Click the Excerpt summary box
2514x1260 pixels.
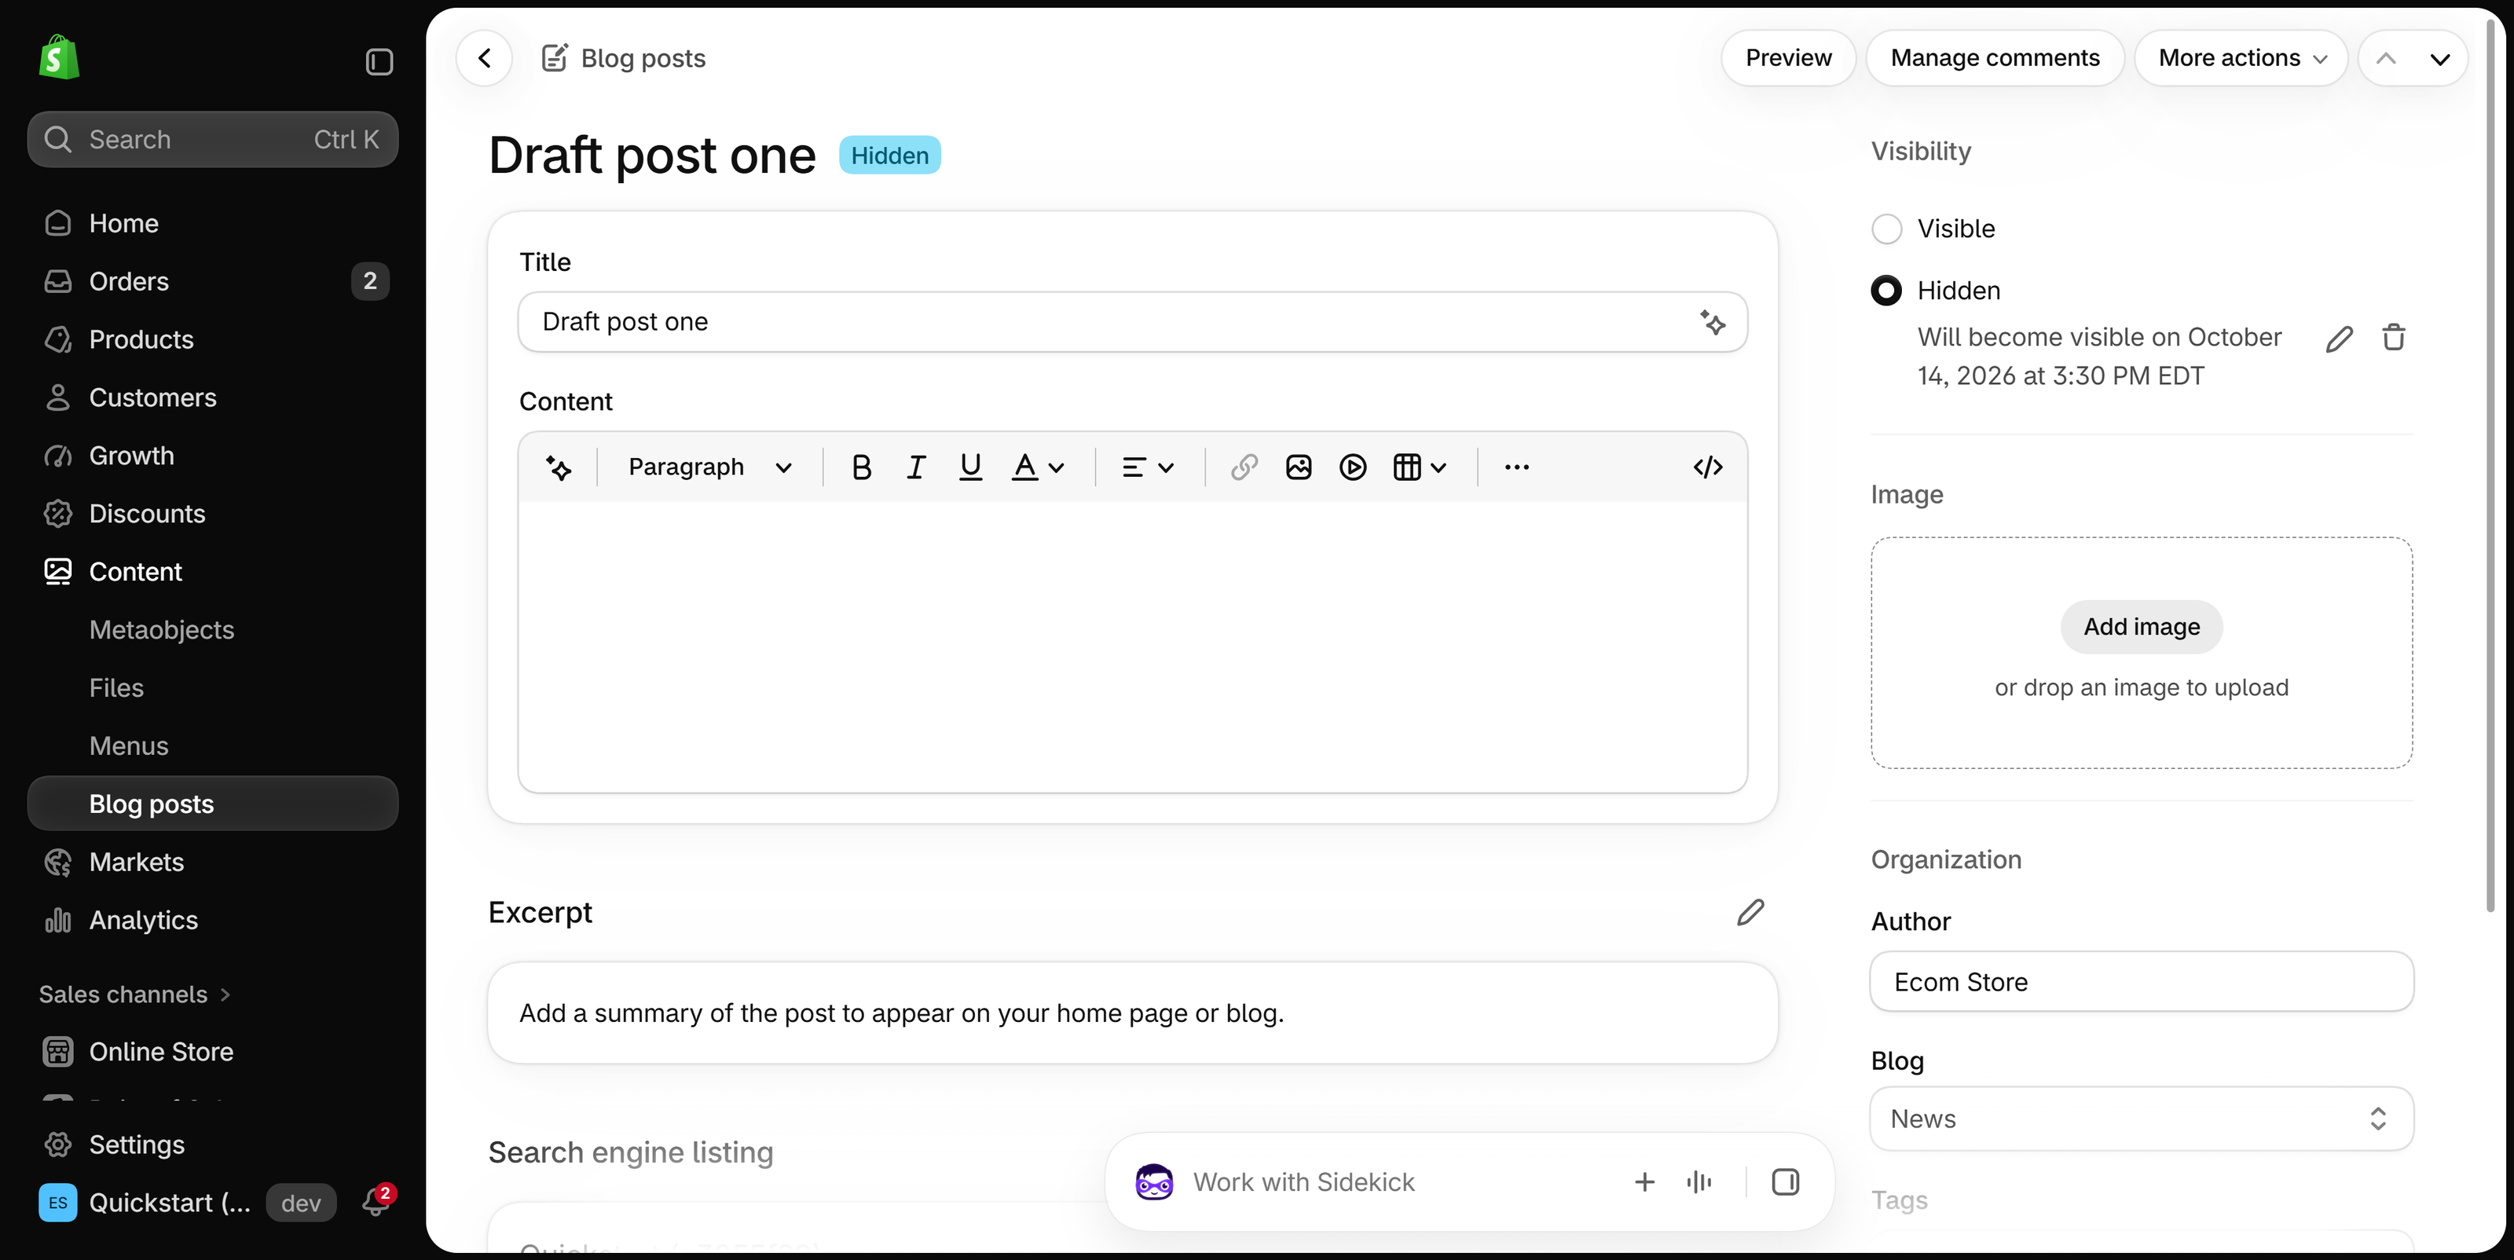pos(1132,1013)
